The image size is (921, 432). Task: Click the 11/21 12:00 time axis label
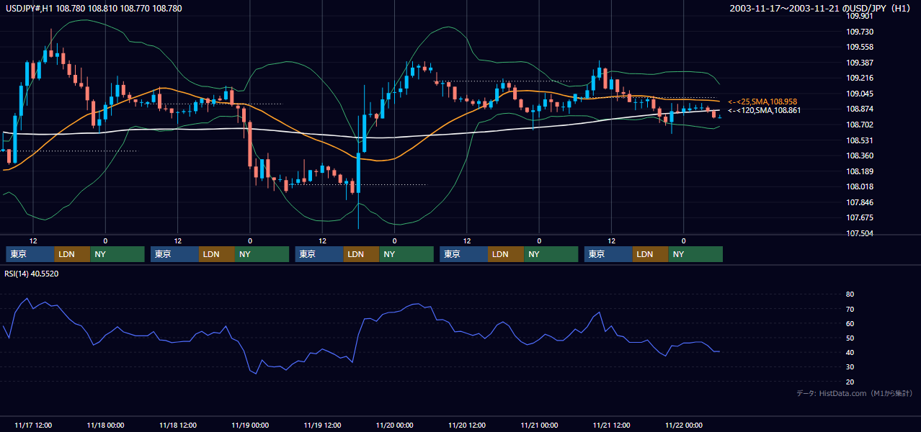tap(611, 425)
